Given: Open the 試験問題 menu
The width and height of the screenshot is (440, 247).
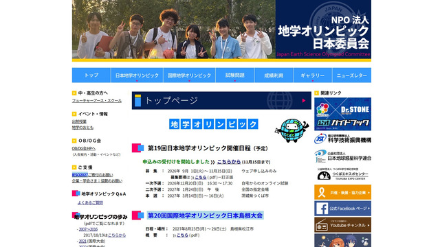Looking at the screenshot, I should [x=235, y=75].
